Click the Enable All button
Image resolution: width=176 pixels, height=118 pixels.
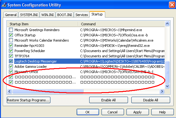(109, 100)
